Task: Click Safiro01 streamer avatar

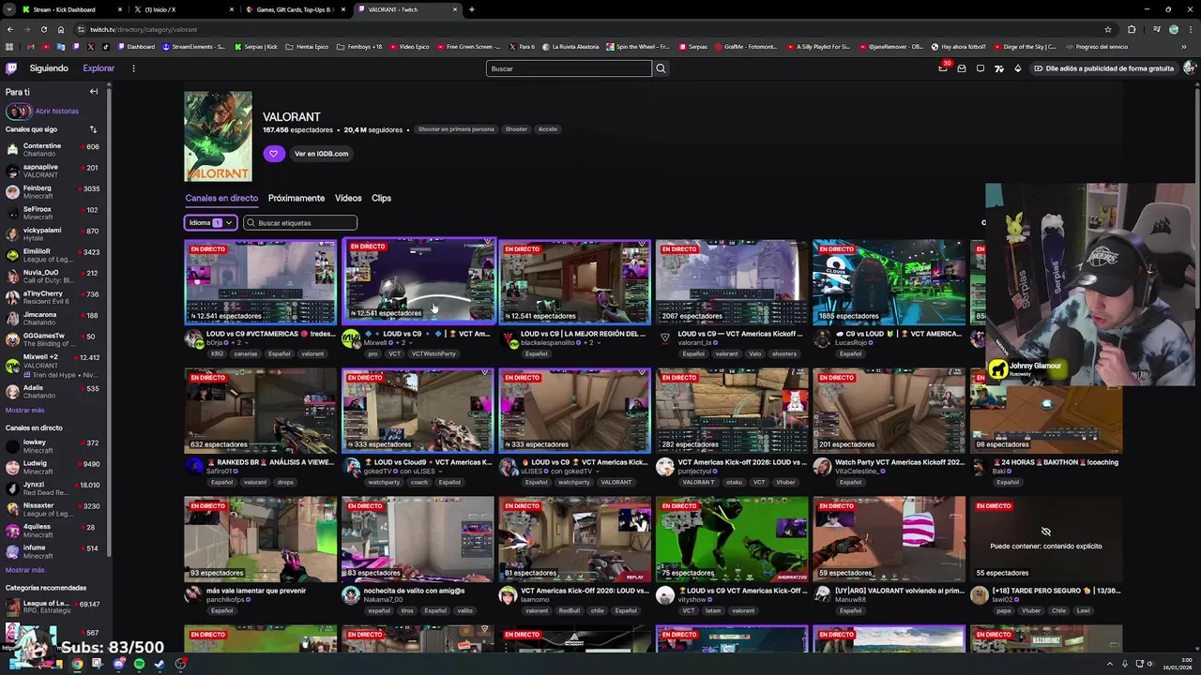Action: click(194, 467)
